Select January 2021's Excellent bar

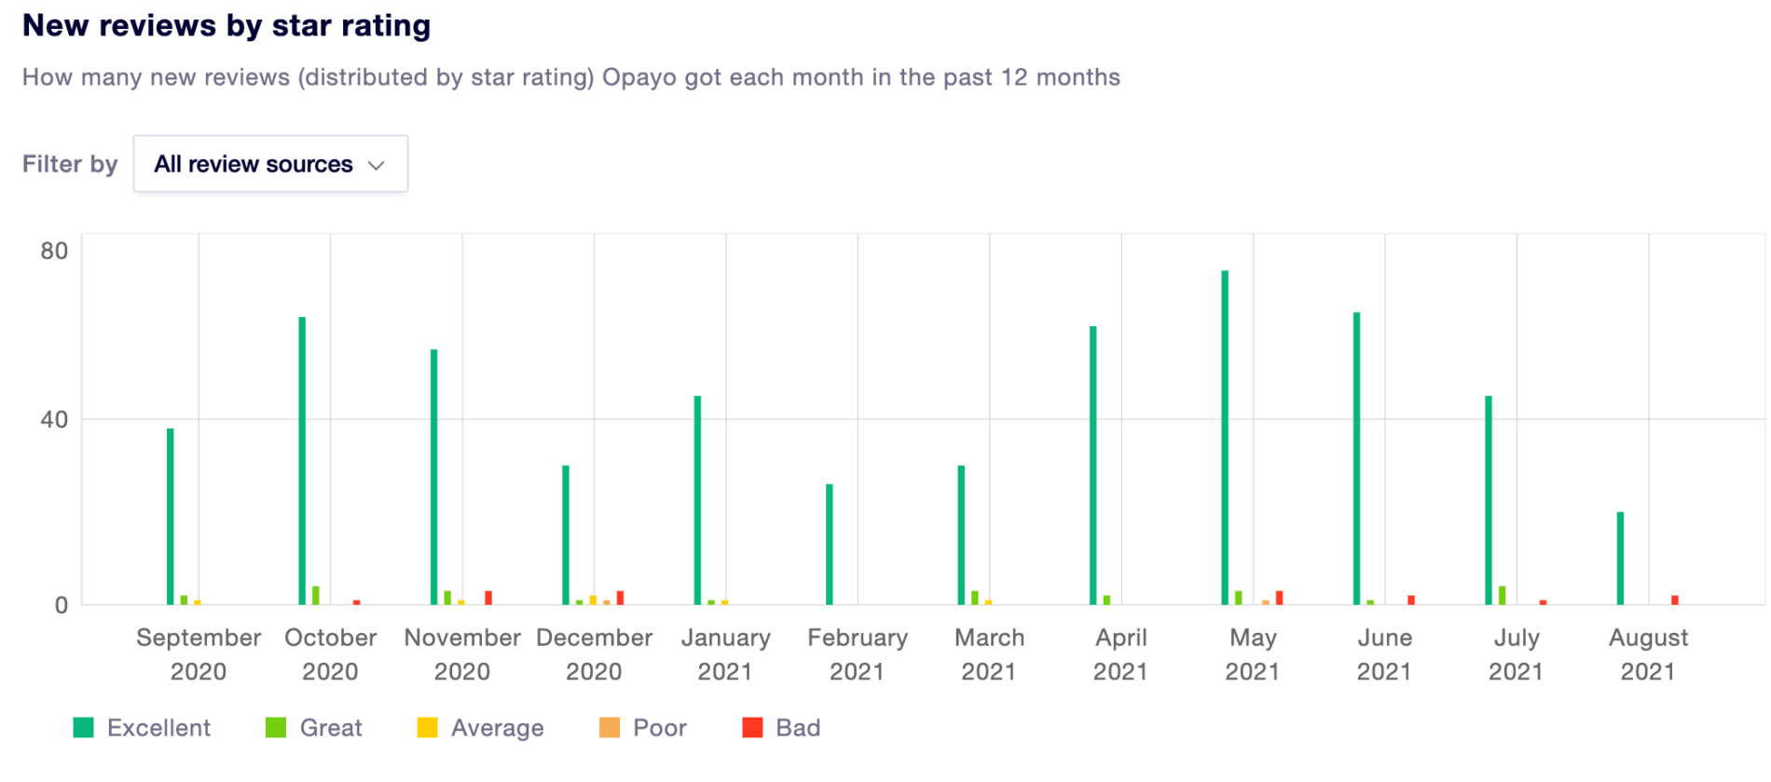coord(697,501)
